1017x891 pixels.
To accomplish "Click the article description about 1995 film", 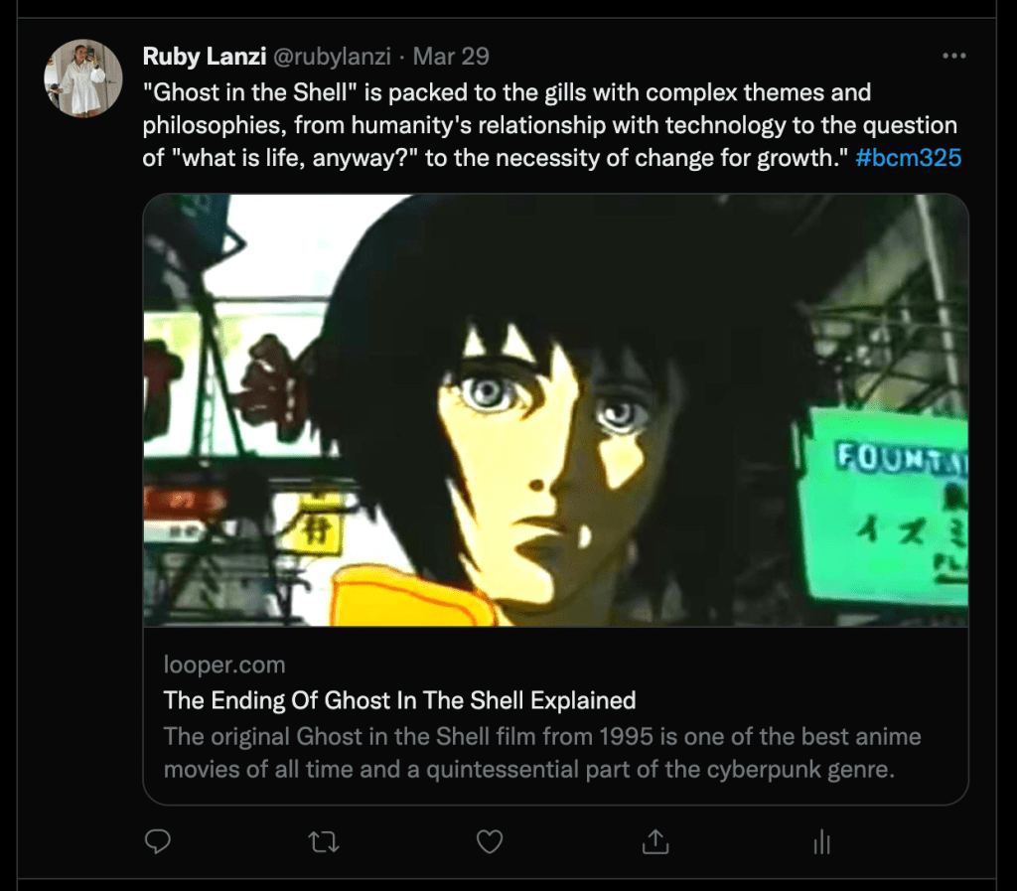I will point(528,753).
